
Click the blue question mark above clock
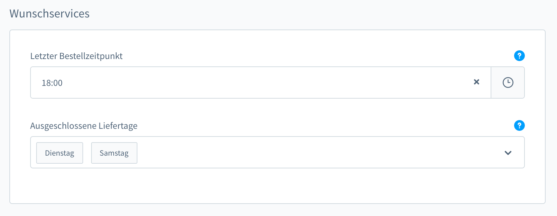(x=519, y=56)
